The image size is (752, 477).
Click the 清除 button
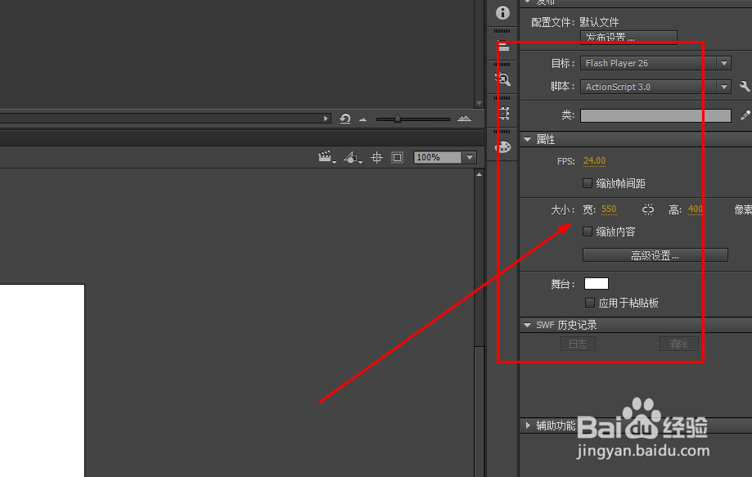tap(678, 344)
